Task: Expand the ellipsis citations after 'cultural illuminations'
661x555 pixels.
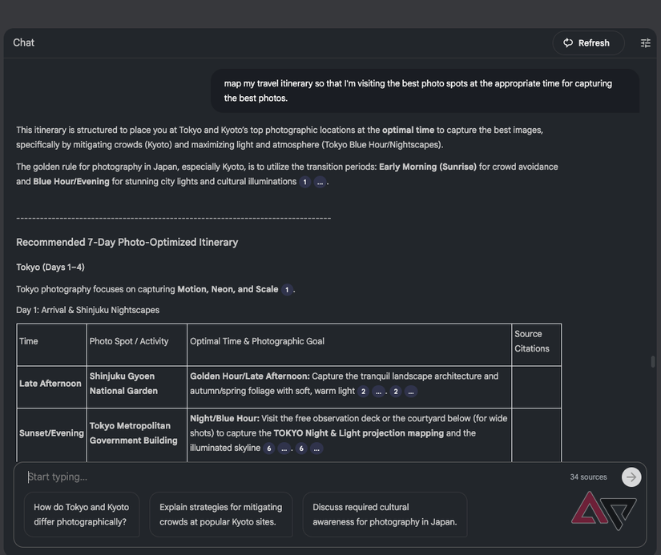Action: [320, 182]
